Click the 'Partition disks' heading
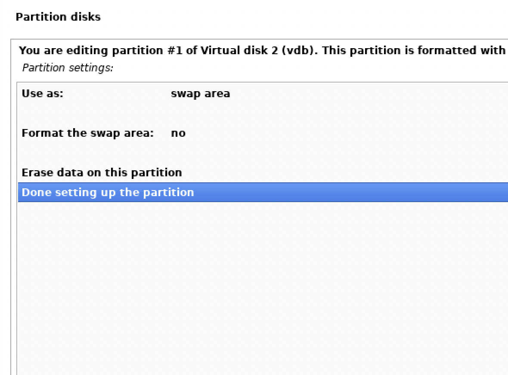This screenshot has height=375, width=508. coord(58,17)
